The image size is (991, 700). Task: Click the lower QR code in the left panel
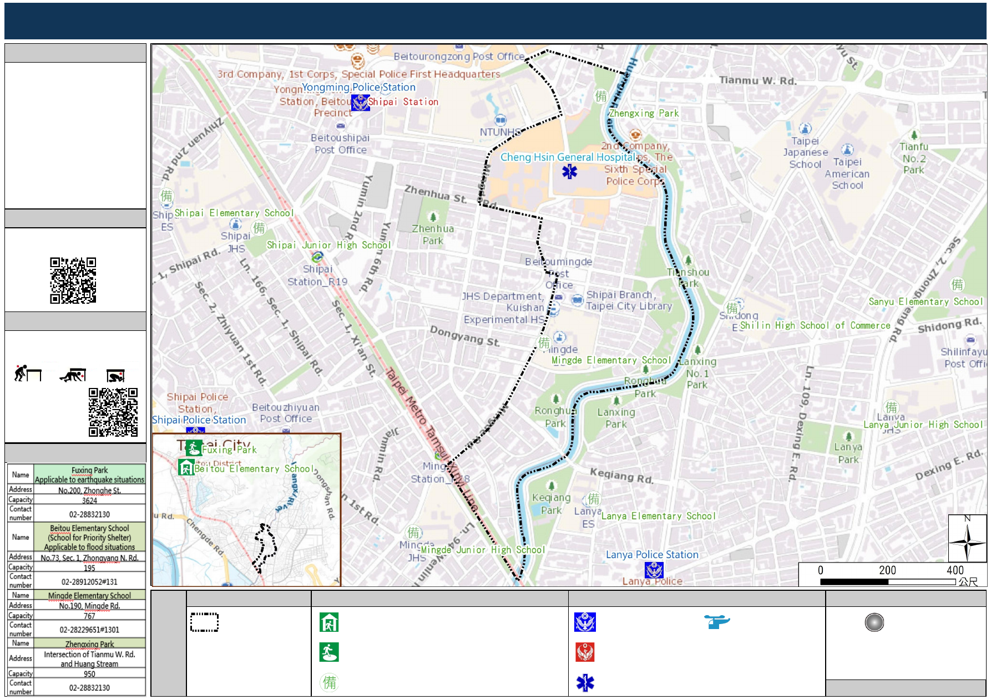point(113,412)
